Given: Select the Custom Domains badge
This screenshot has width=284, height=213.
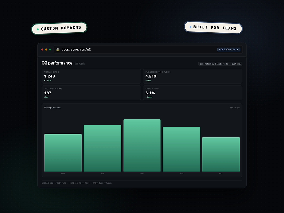Looking at the screenshot, I should click(59, 28).
